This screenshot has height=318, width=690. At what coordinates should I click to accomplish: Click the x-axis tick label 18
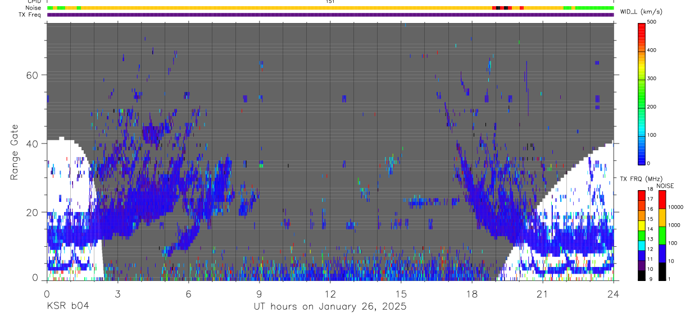[x=471, y=293]
